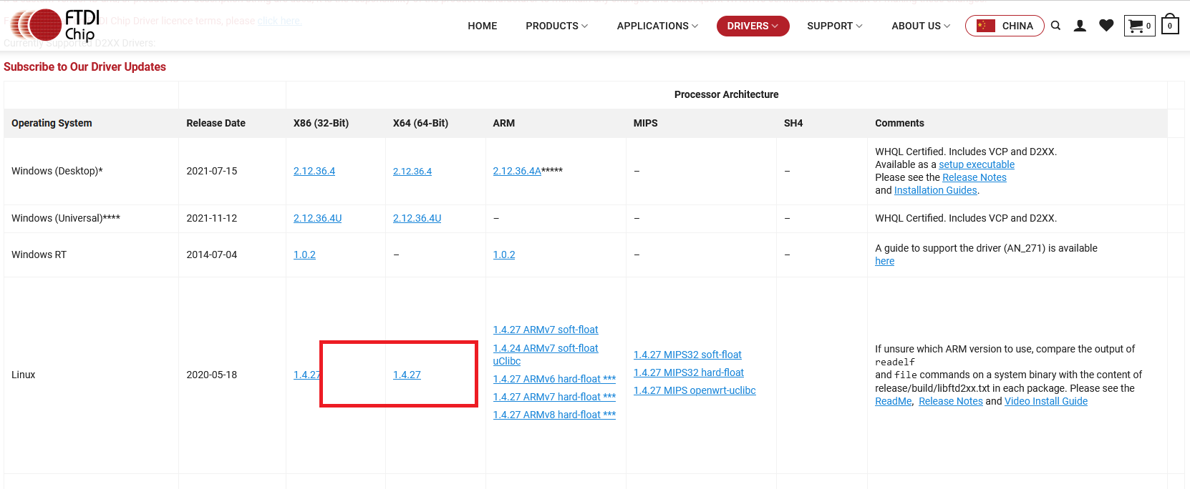Screen dimensions: 1190x489
Task: Click the faded 'click here' licence link
Action: coord(279,21)
